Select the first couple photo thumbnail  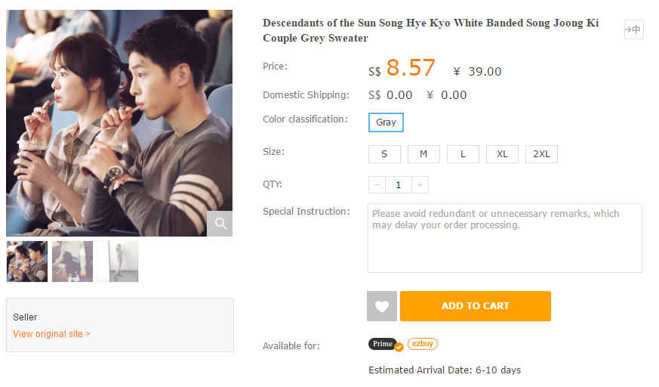pos(27,262)
